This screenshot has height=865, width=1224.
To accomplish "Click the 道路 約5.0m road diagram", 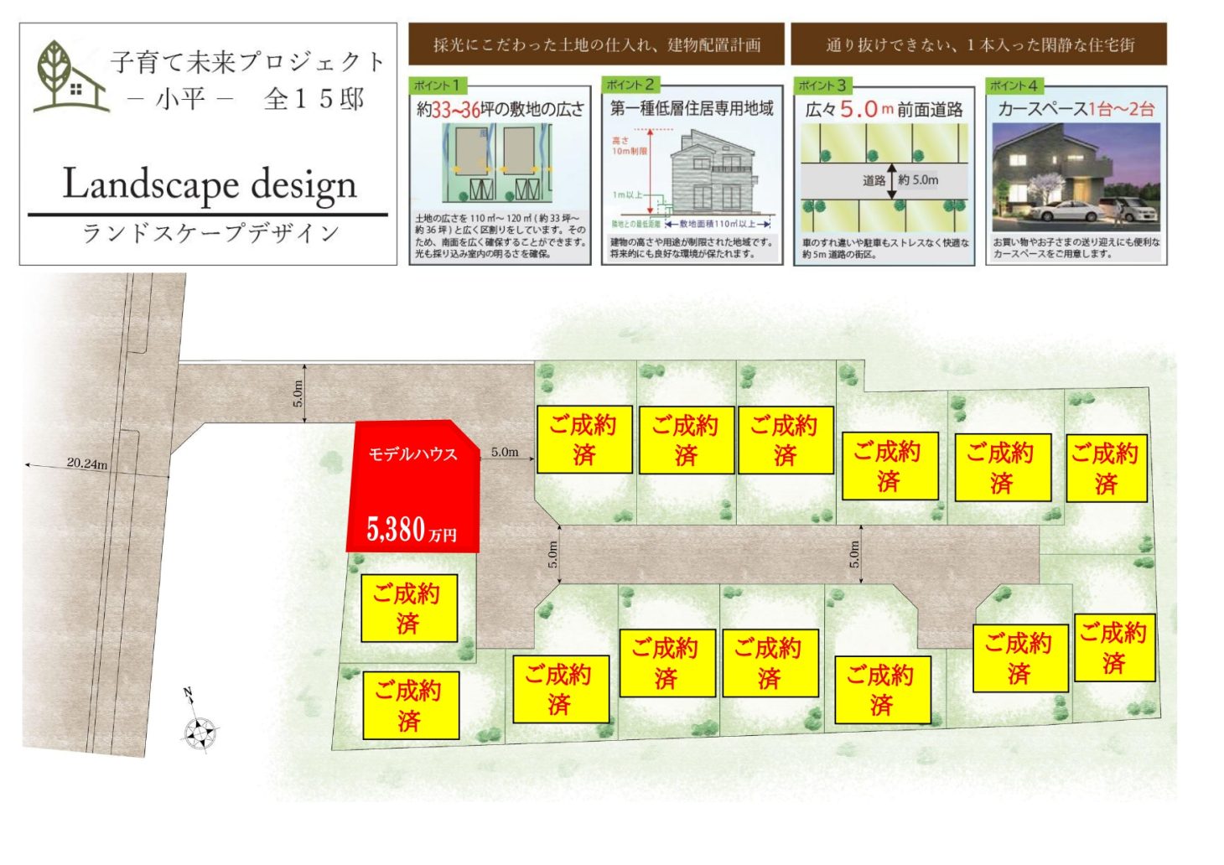I will [884, 179].
